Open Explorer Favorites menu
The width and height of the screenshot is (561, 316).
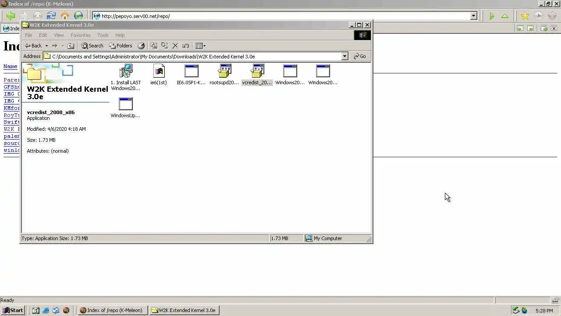(x=81, y=35)
